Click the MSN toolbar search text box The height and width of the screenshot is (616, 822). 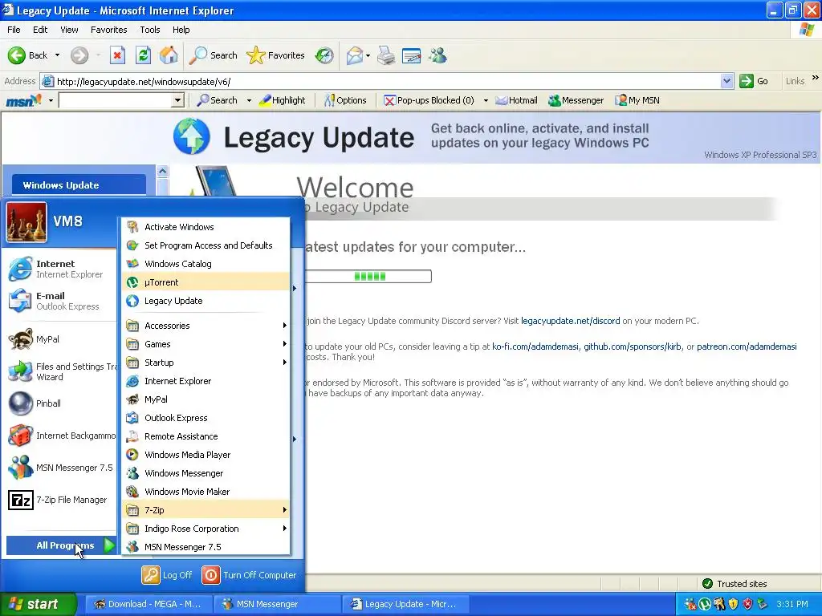(116, 100)
